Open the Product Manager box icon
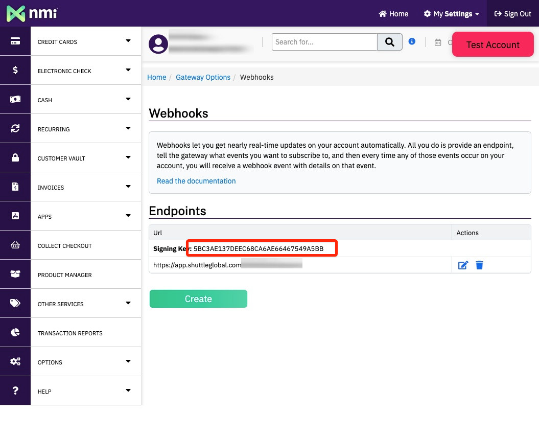The width and height of the screenshot is (539, 435). click(15, 274)
